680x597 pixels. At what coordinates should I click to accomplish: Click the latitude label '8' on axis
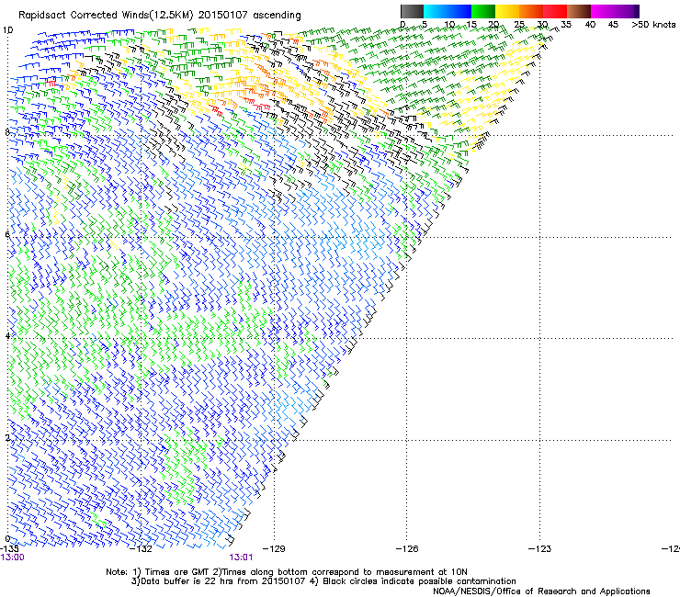pos(7,132)
